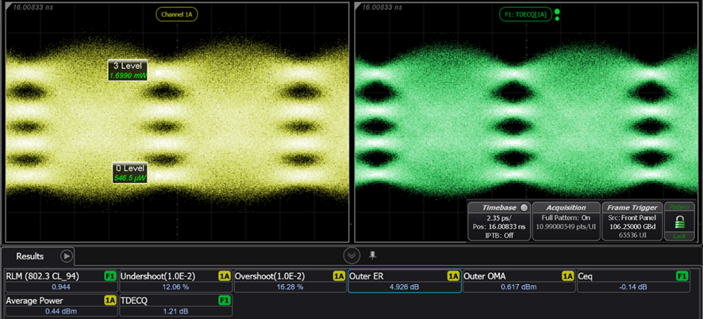Click the play arrow beside the Results tab
This screenshot has height=319, width=703.
[x=67, y=256]
